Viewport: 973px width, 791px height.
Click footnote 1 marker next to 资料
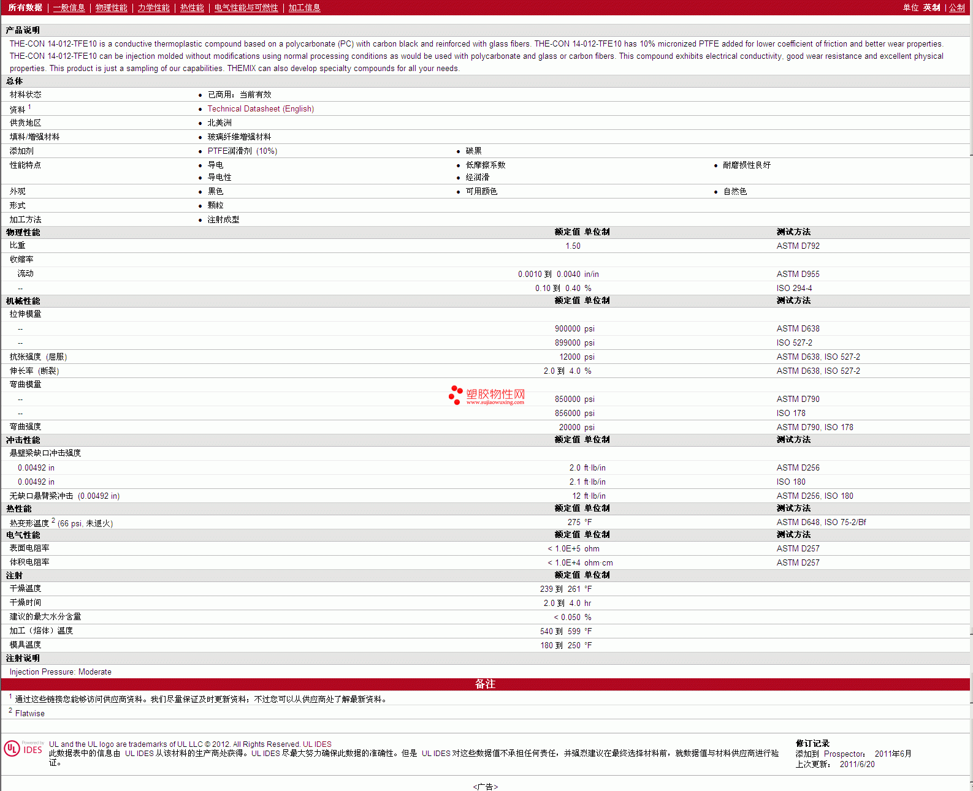(29, 107)
